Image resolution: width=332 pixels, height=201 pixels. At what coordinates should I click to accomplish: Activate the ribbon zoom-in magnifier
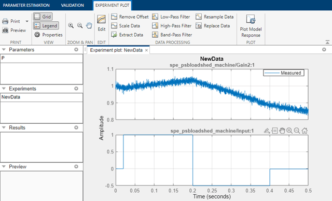(x=71, y=25)
